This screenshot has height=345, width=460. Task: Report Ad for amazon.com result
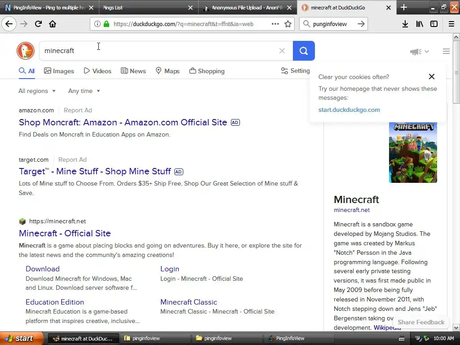[x=78, y=111]
